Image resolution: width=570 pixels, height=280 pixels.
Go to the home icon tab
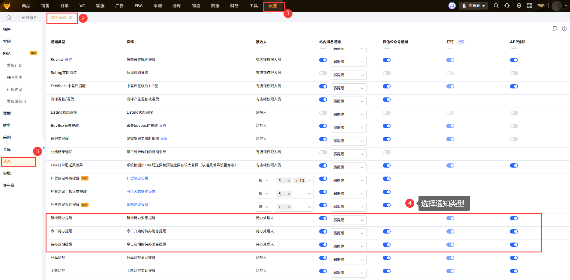tap(9, 17)
